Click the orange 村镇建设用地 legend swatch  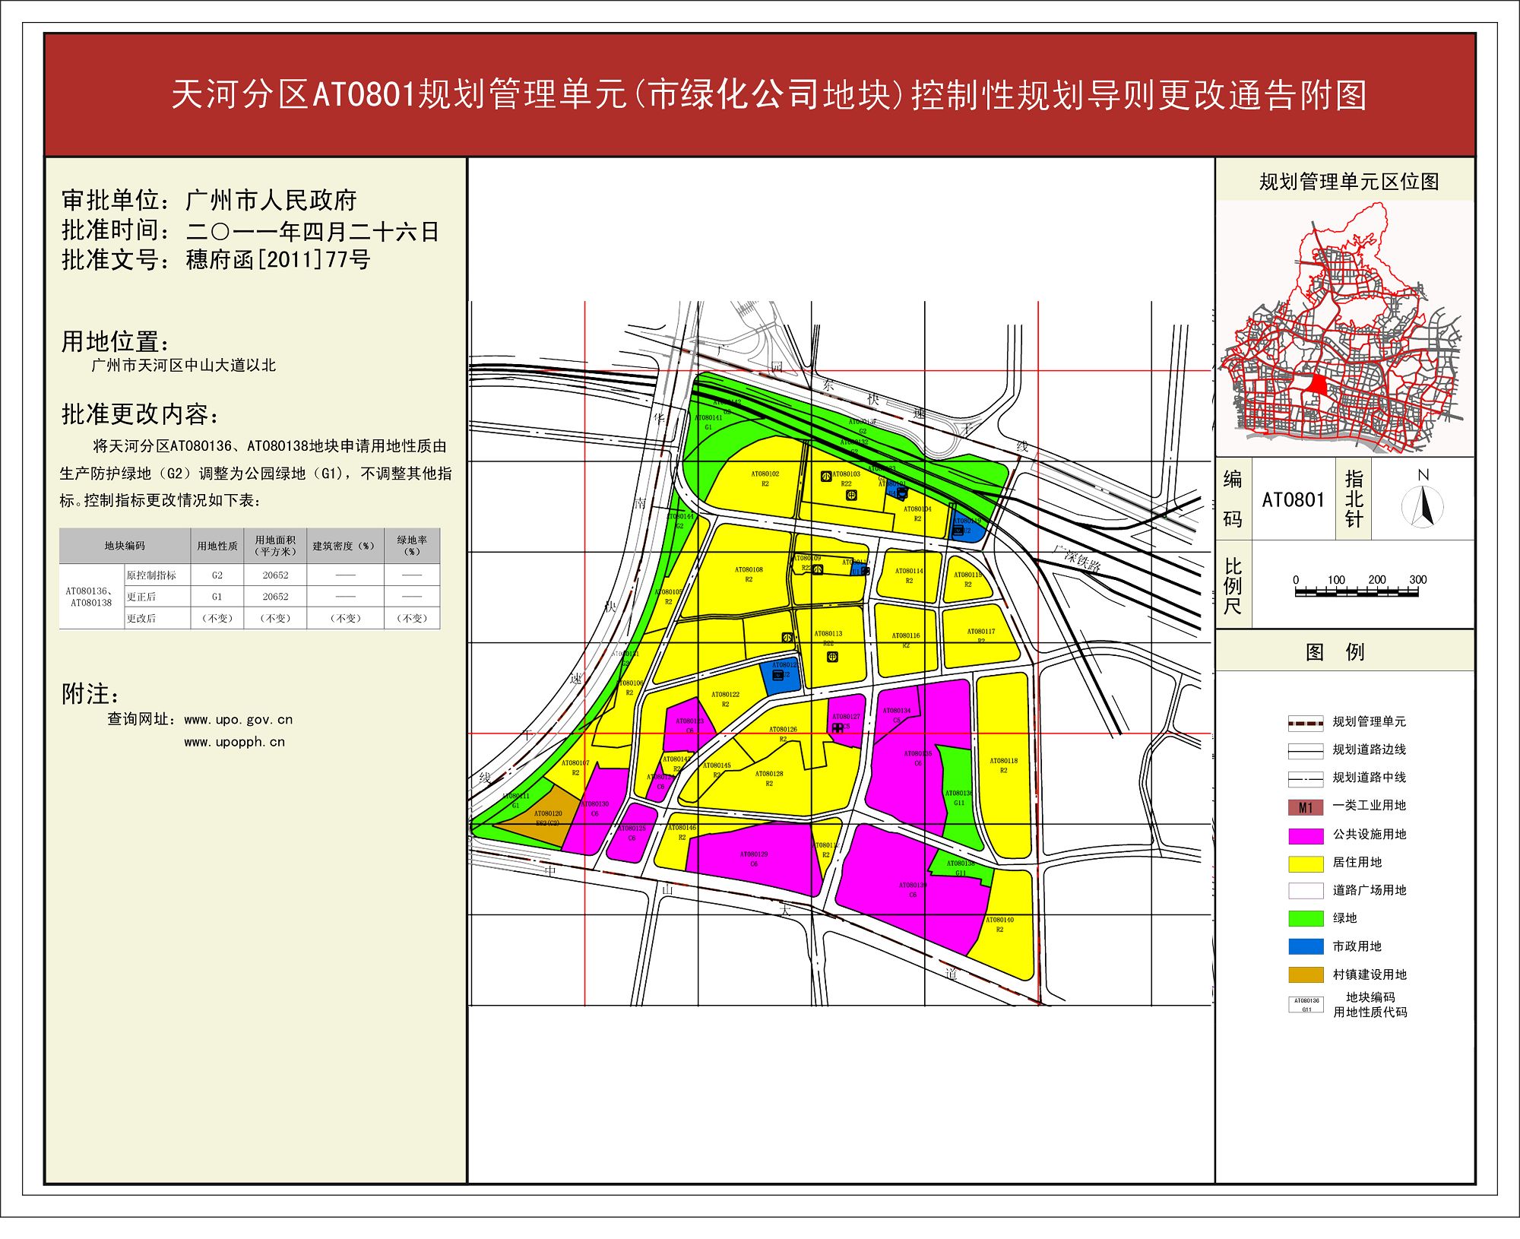coord(1306,974)
